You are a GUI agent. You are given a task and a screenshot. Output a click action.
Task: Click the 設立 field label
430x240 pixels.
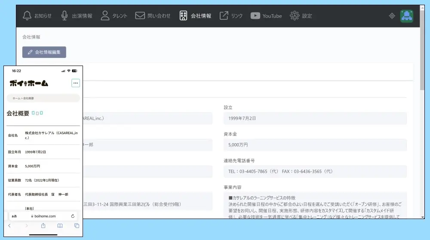228,108
